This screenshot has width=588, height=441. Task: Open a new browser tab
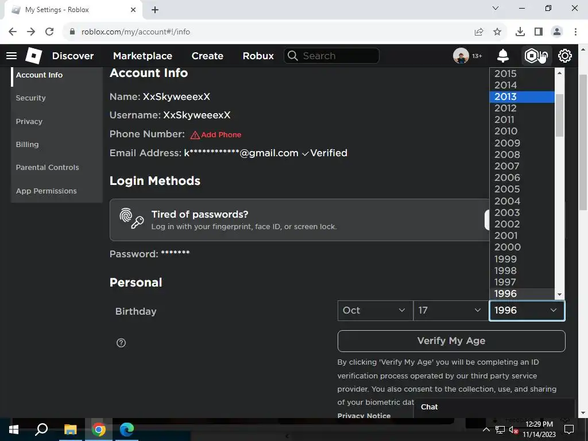coord(155,10)
